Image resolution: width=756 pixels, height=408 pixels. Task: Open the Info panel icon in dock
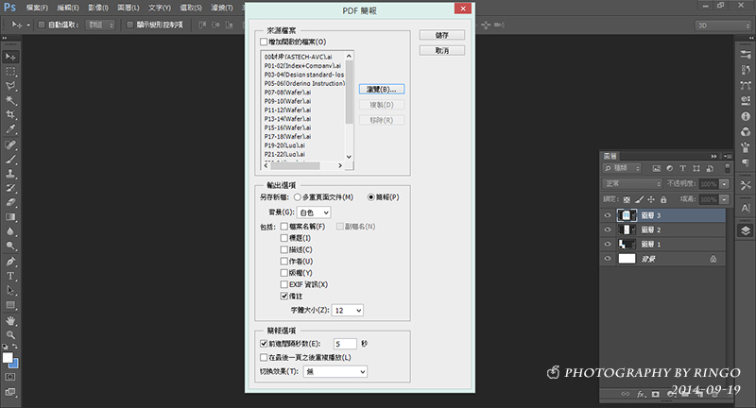(x=746, y=116)
